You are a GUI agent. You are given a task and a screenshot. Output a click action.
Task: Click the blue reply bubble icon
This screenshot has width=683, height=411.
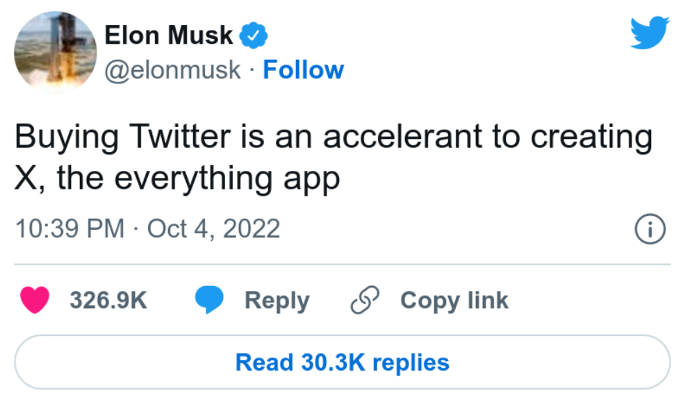click(x=208, y=301)
